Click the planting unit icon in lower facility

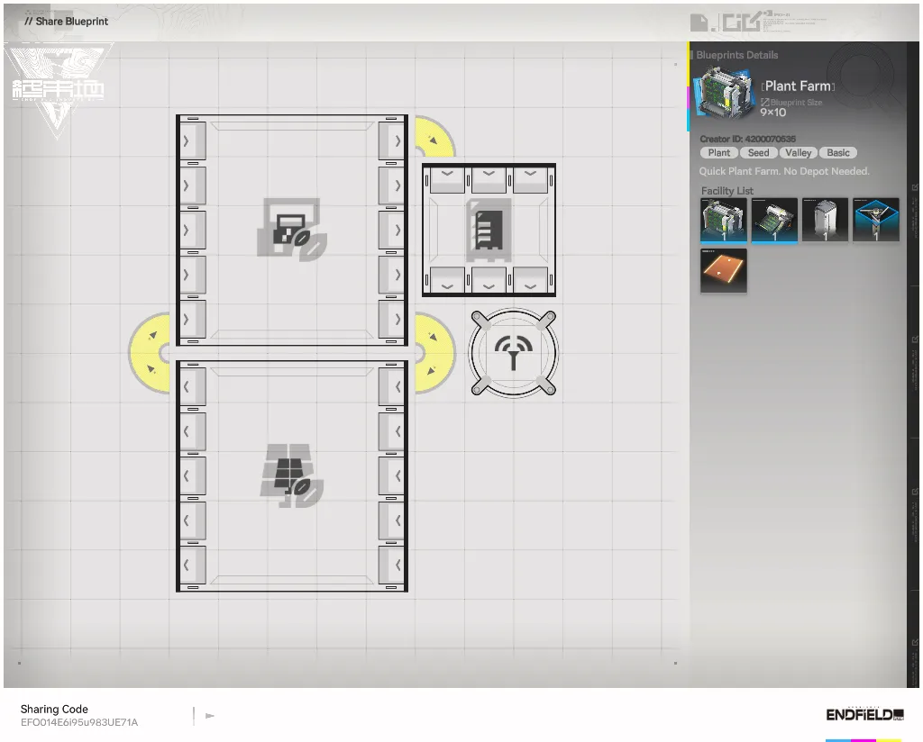[292, 475]
